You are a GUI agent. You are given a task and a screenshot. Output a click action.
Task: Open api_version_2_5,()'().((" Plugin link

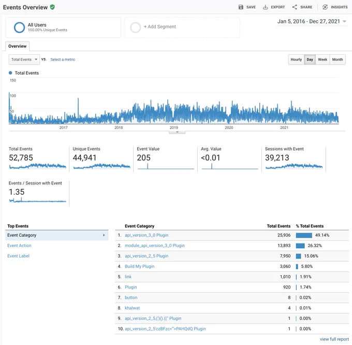pos(153,318)
